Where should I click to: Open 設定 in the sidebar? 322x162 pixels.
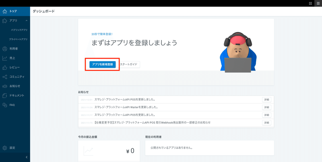pos(15,148)
